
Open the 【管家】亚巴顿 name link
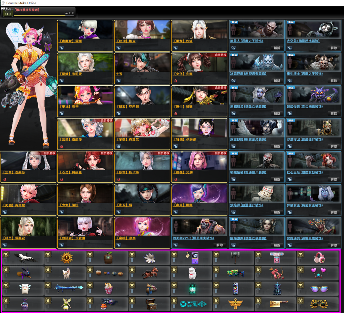click(x=127, y=107)
